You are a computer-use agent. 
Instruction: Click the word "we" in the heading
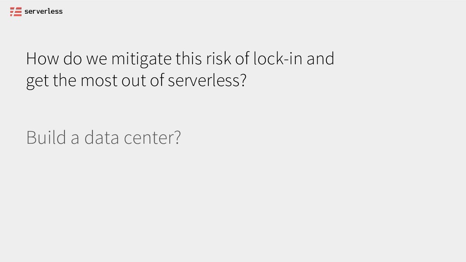point(96,60)
